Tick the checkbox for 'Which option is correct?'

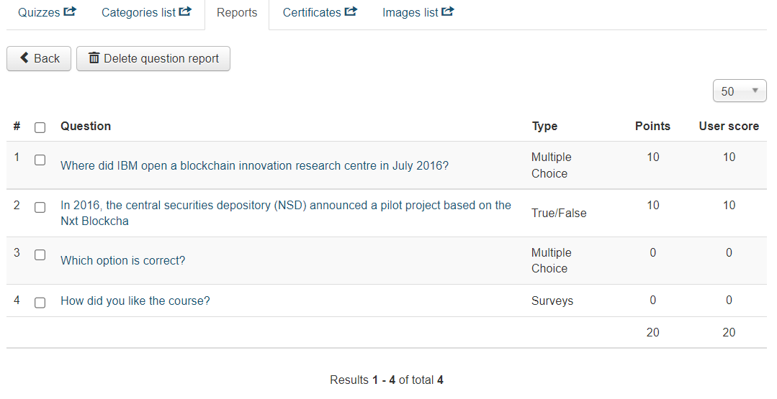point(40,255)
